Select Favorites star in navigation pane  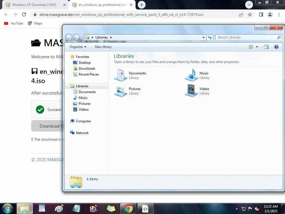pos(72,57)
